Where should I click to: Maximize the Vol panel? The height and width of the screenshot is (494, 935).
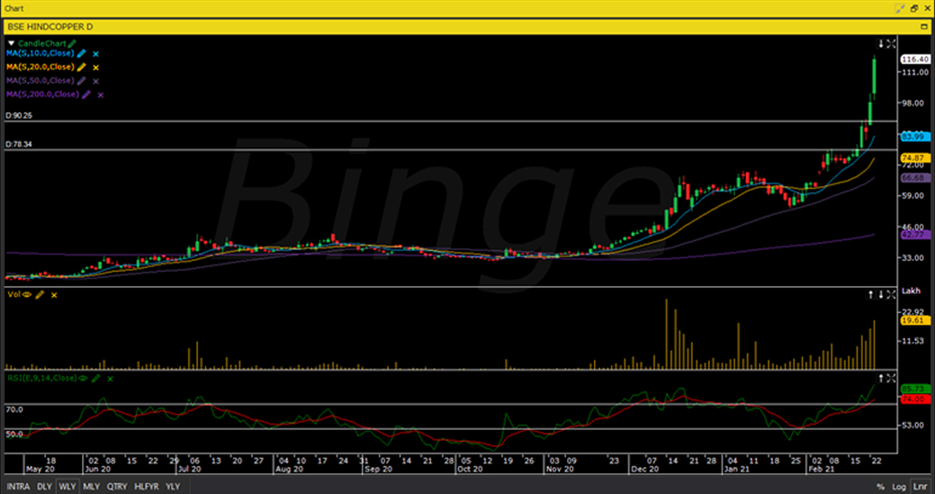coord(891,294)
